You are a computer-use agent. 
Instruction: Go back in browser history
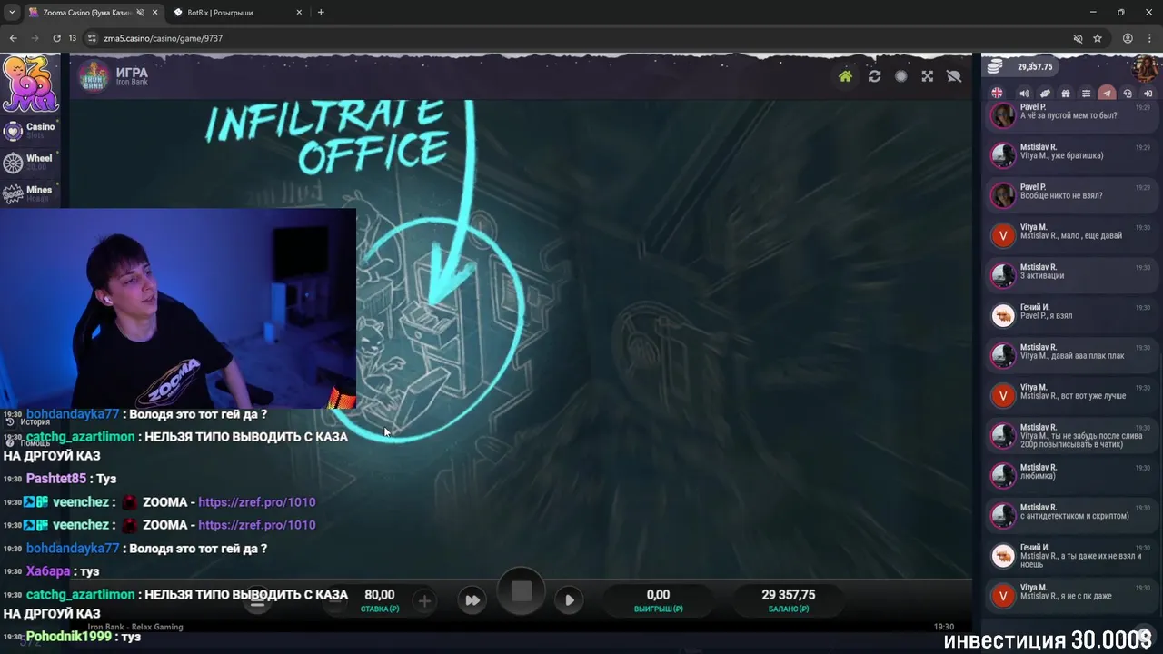[13, 38]
